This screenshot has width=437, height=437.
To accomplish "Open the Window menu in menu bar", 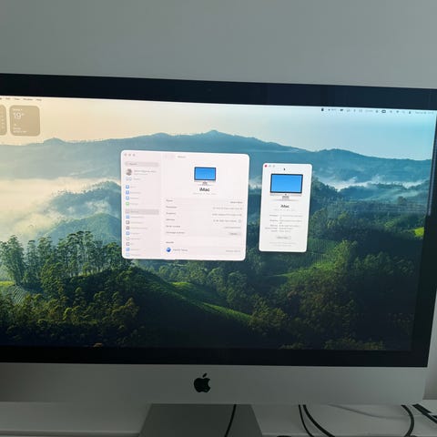I will point(27,99).
